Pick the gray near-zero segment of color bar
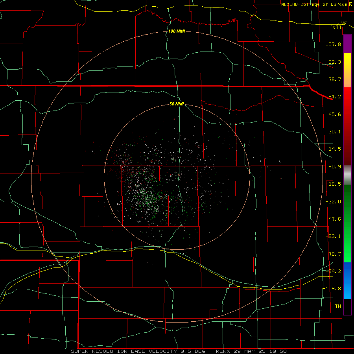 [347, 175]
